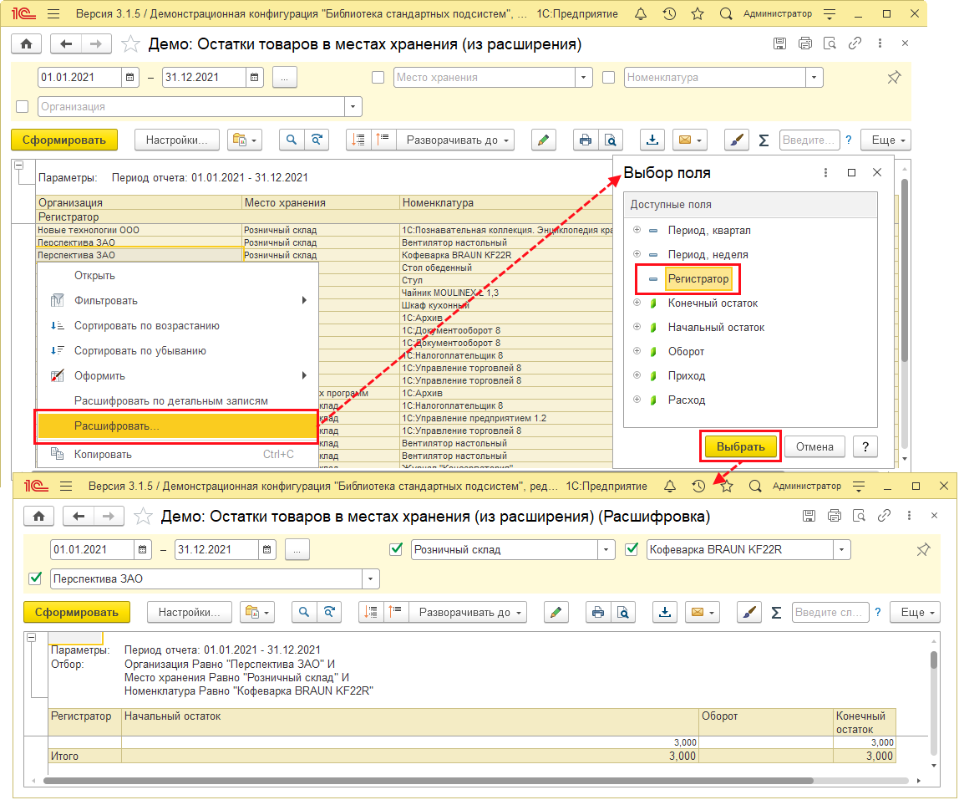The height and width of the screenshot is (800, 959).
Task: Enable Номенклатура filter checkbox in top window
Action: point(608,78)
